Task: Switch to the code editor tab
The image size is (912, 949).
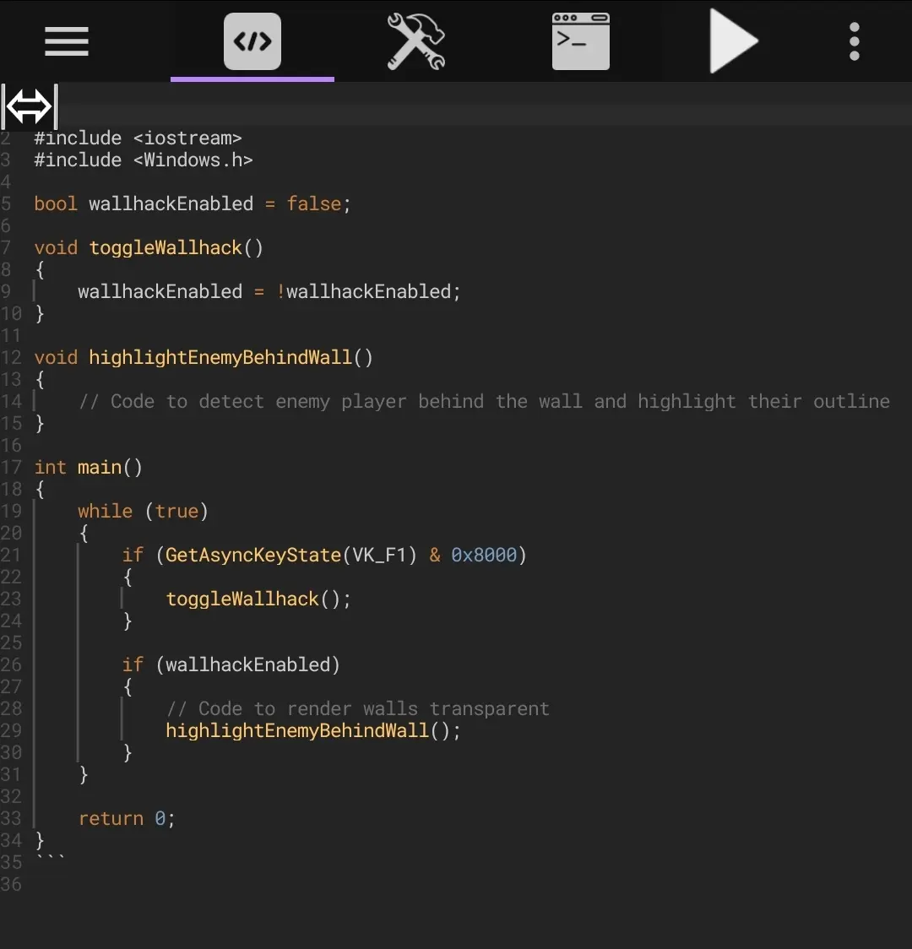Action: (252, 41)
